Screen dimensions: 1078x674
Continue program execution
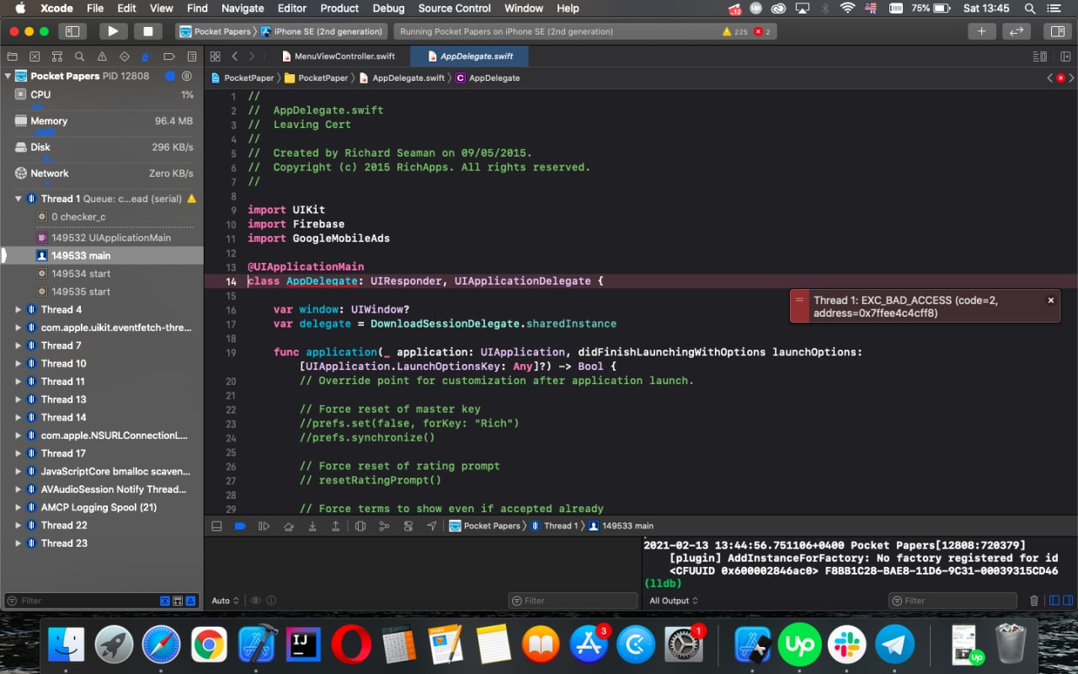point(264,526)
